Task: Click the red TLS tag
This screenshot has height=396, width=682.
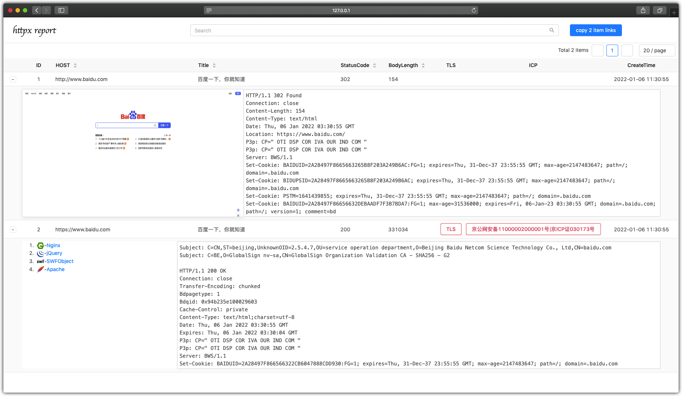Action: (451, 229)
